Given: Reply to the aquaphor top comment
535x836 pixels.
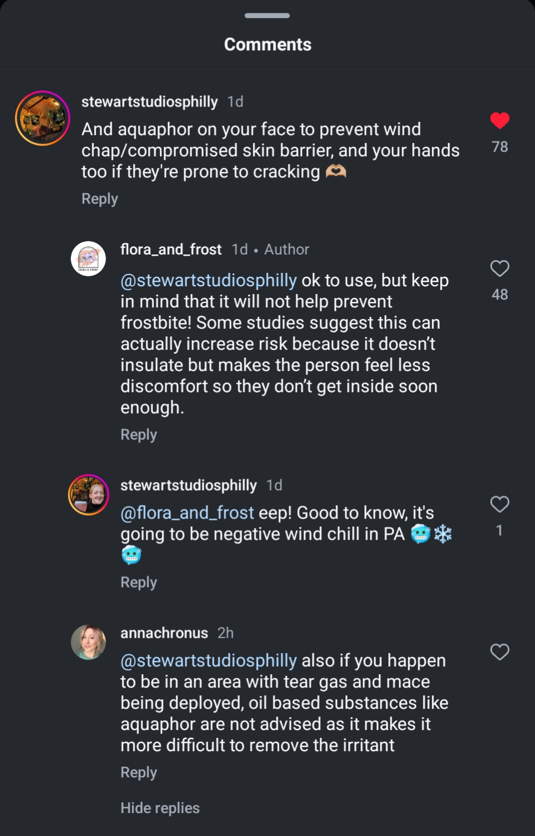Looking at the screenshot, I should [99, 199].
